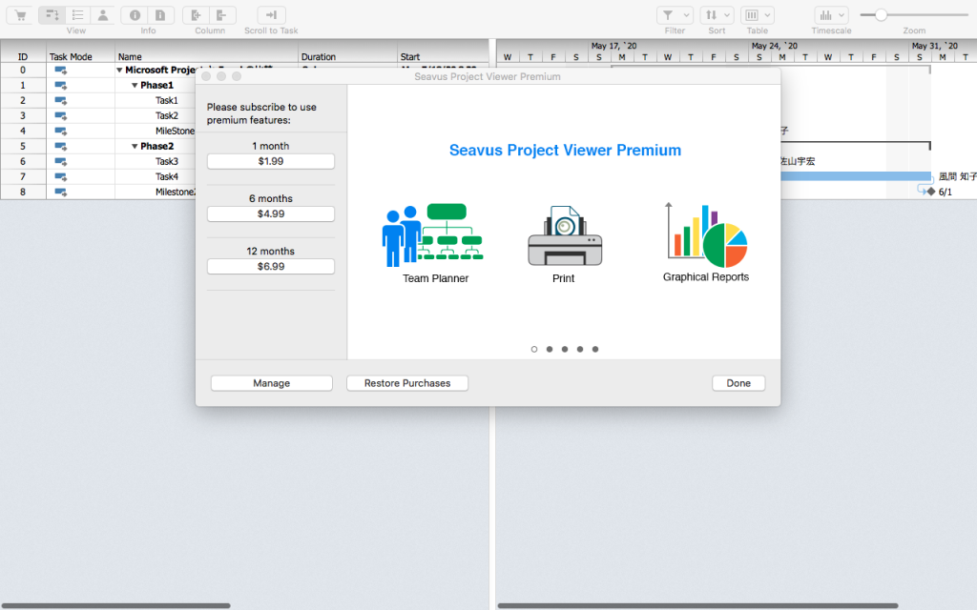Viewport: 977px width, 610px height.
Task: Click the Task Mode icon for Phase1
Action: point(60,85)
